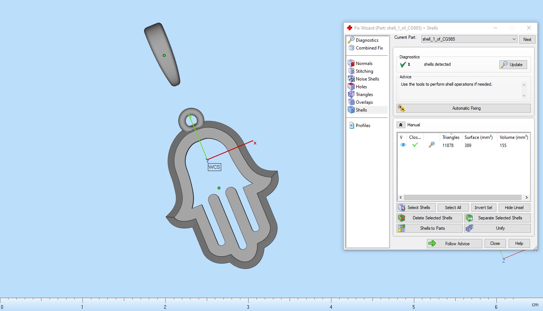Image resolution: width=543 pixels, height=311 pixels.
Task: Open the Profiles page
Action: (363, 126)
